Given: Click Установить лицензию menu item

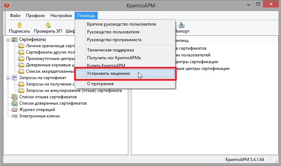Looking at the screenshot, I should [x=125, y=73].
